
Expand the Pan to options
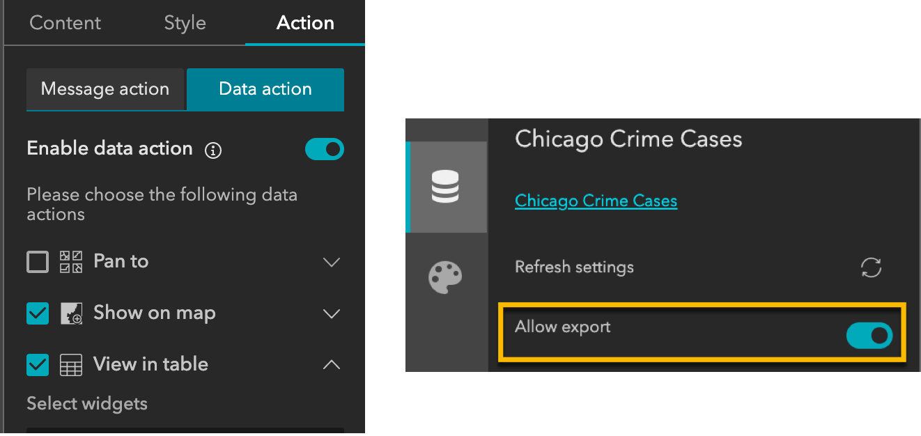[x=332, y=262]
